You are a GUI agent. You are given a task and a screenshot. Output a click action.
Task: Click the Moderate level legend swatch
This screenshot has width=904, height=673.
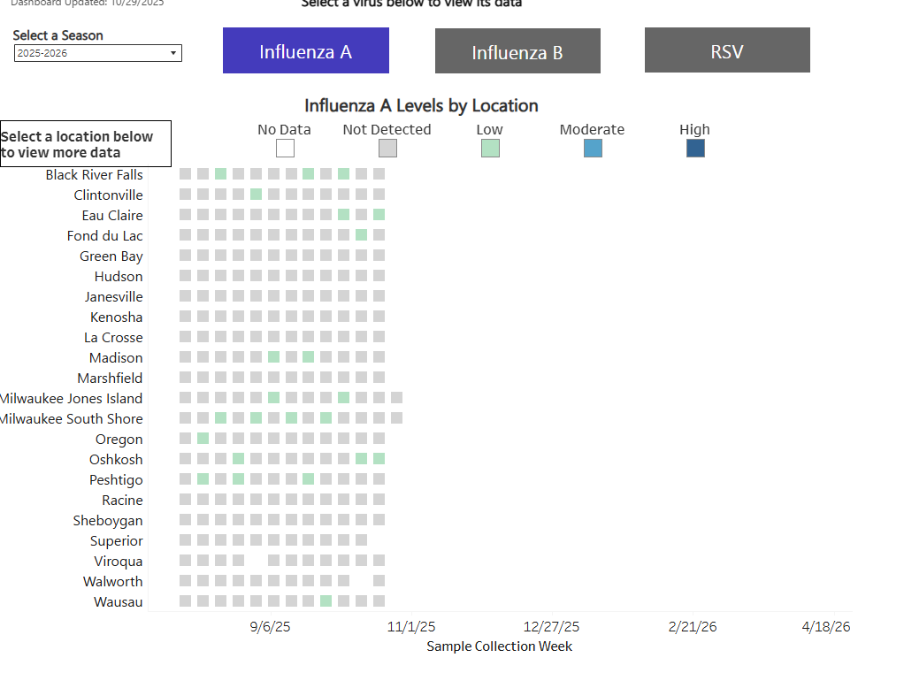tap(593, 148)
